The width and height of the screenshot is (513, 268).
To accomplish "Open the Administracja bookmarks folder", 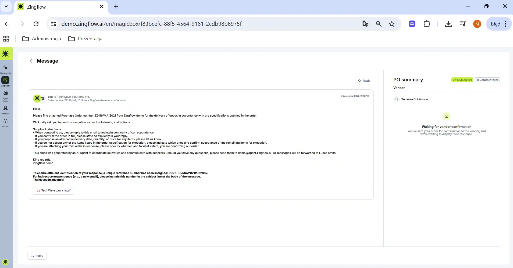I will coord(42,39).
